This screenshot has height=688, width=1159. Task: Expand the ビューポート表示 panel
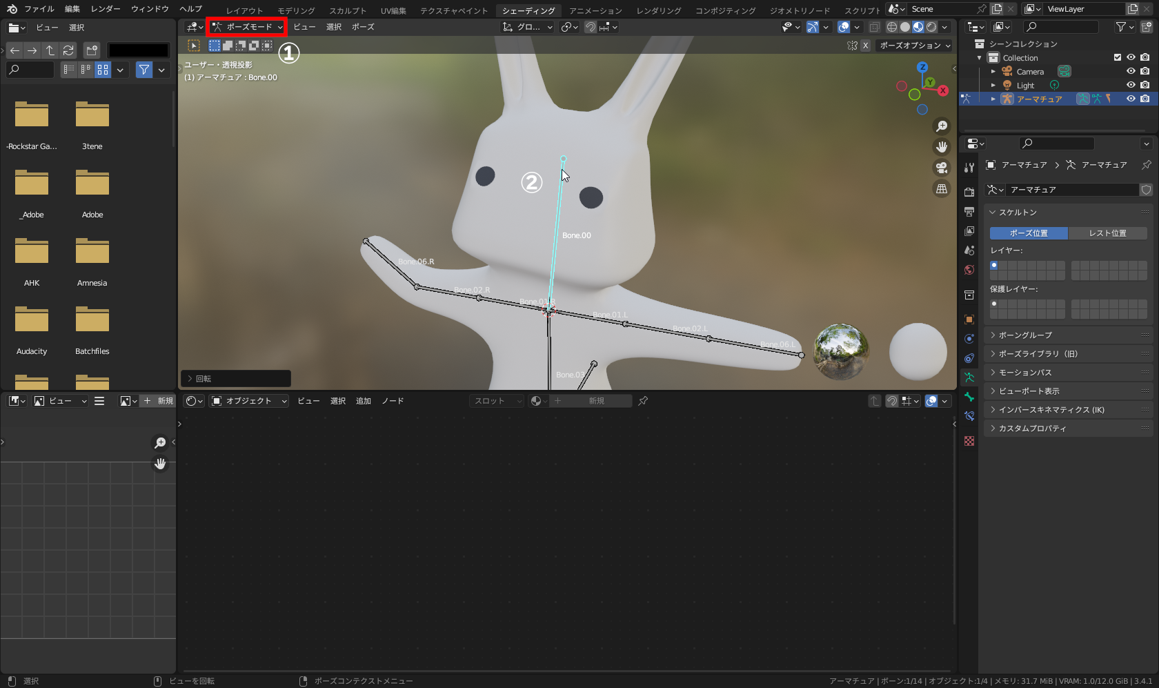click(x=1068, y=391)
